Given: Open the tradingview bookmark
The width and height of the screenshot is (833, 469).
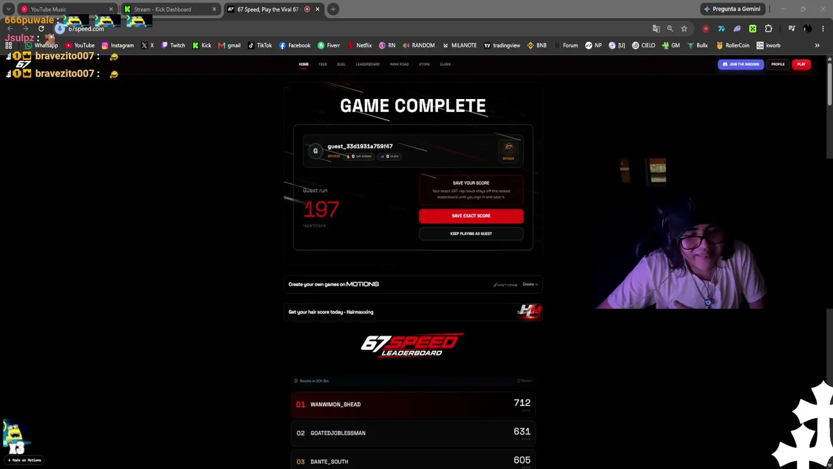Looking at the screenshot, I should pyautogui.click(x=502, y=46).
